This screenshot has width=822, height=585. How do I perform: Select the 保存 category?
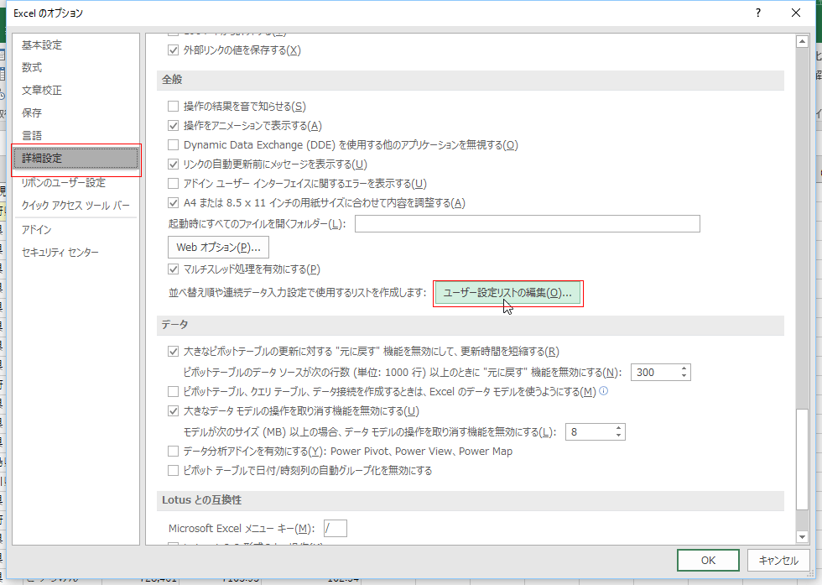tap(75, 112)
